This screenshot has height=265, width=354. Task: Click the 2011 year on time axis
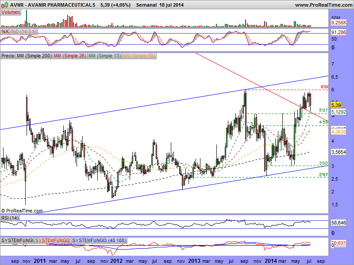click(40, 261)
